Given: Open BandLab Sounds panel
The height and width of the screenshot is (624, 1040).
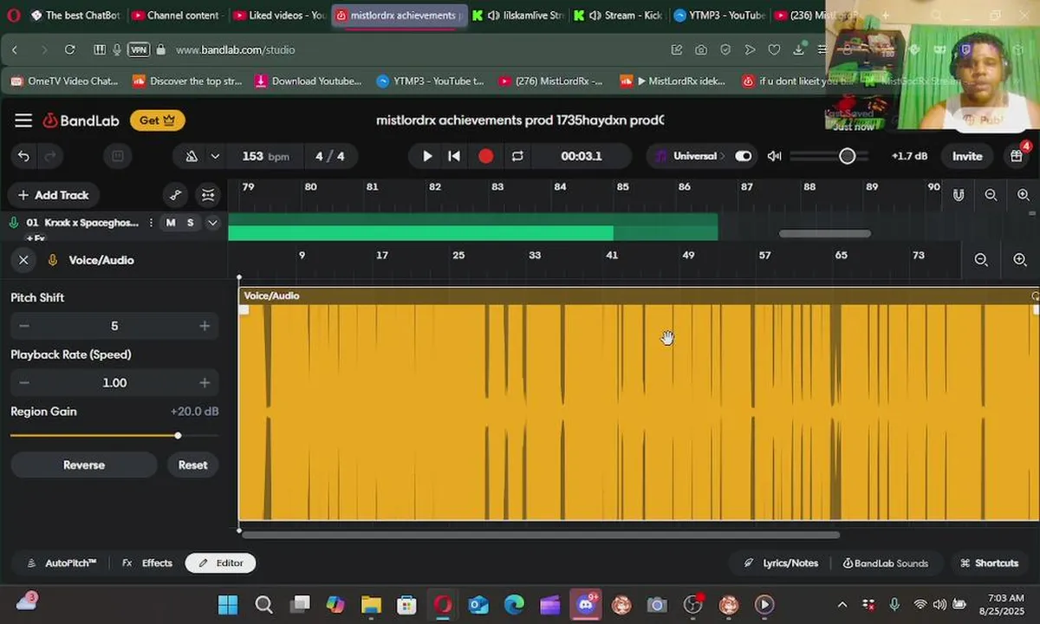Looking at the screenshot, I should (x=885, y=563).
